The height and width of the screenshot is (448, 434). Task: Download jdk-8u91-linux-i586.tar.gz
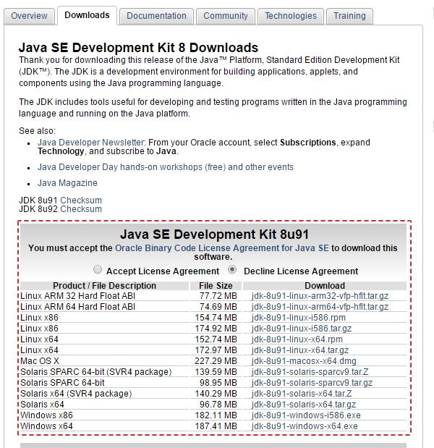click(302, 329)
